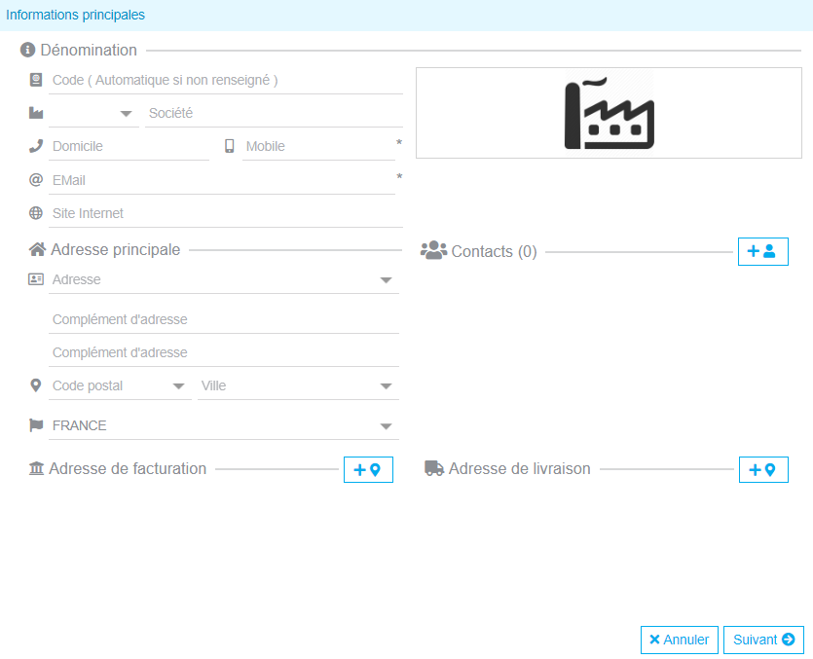
Task: Focus the Société name field
Action: pyautogui.click(x=274, y=114)
